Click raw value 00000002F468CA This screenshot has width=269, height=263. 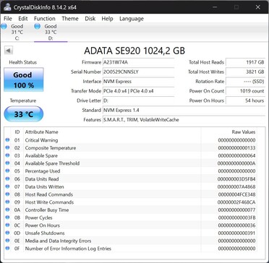[x=236, y=202]
